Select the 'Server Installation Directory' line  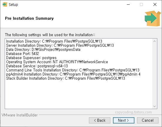tap(60, 46)
